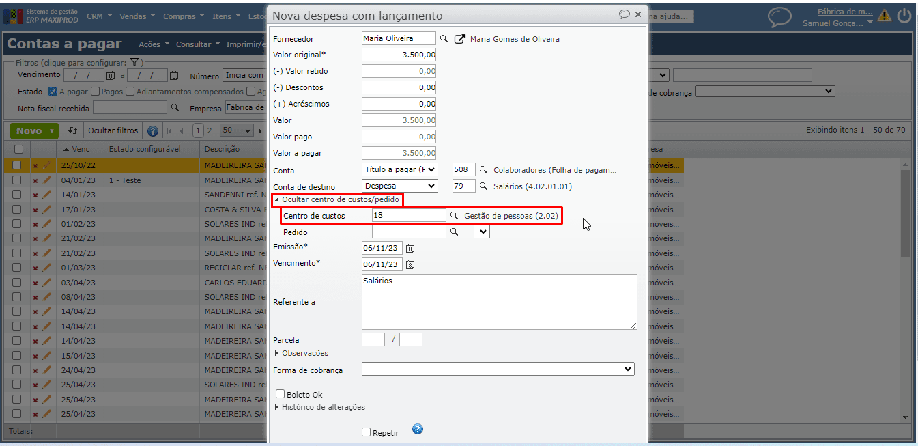Open the small dropdown next to Pedido
Image resolution: width=918 pixels, height=446 pixels.
pos(482,232)
